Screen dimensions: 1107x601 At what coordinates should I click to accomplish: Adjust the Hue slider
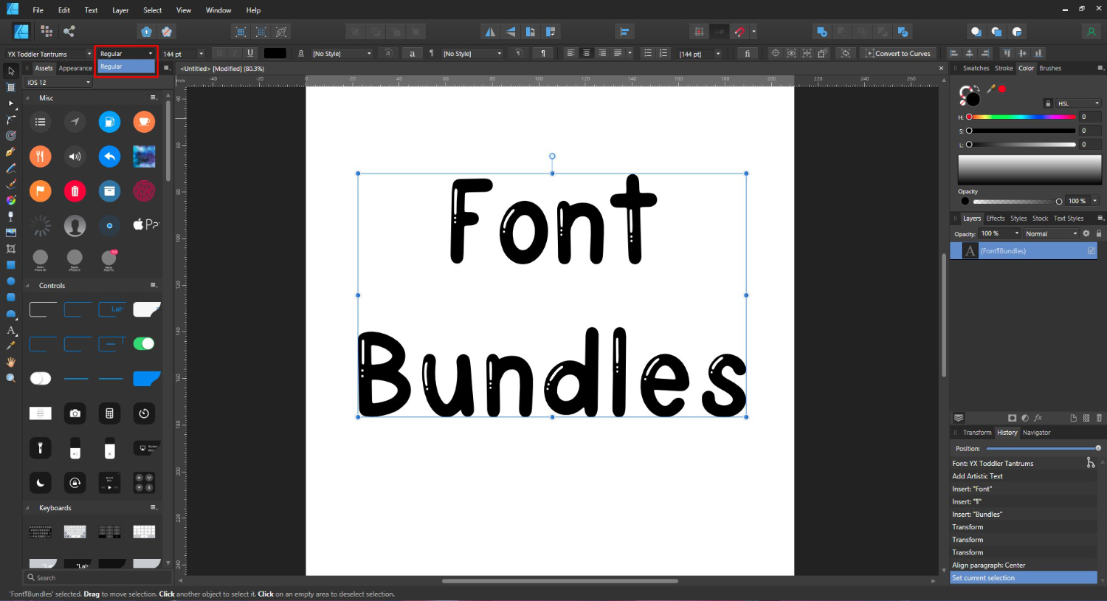click(1021, 117)
